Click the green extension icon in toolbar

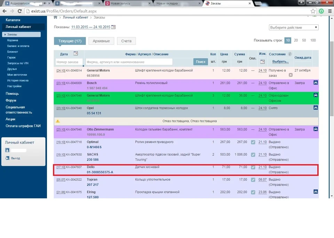[x=321, y=11]
